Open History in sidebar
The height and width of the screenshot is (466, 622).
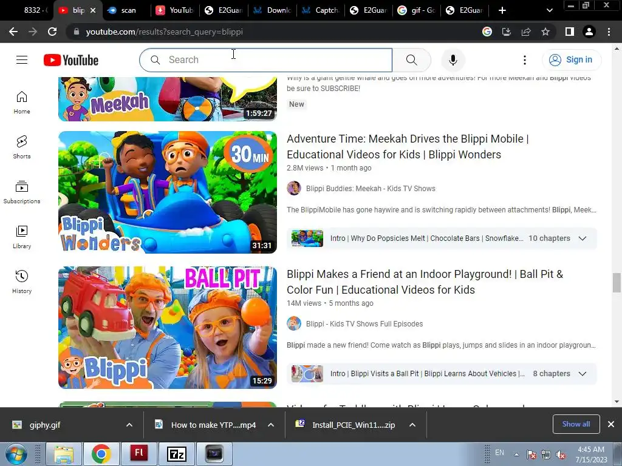[x=22, y=282]
